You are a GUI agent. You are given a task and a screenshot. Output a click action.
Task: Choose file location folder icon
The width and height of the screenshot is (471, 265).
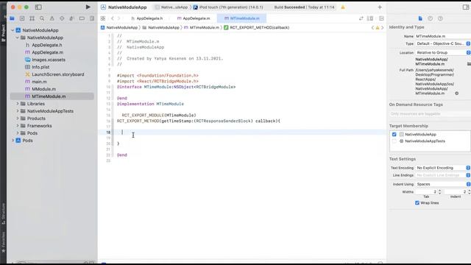pyautogui.click(x=469, y=64)
